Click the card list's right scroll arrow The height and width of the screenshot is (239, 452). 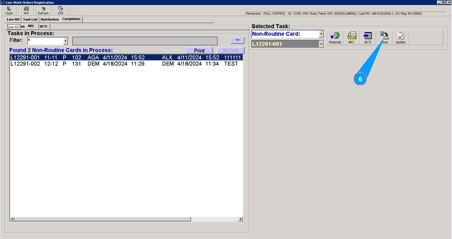click(x=241, y=219)
